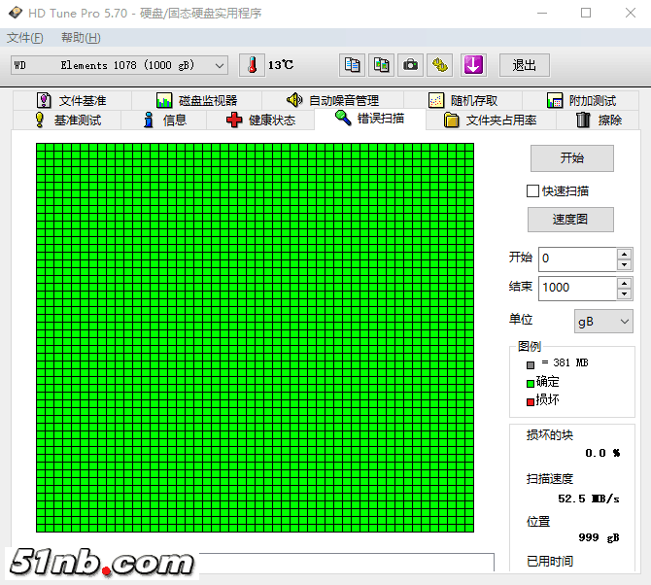Open the WD Elements drive dropdown

pos(120,65)
